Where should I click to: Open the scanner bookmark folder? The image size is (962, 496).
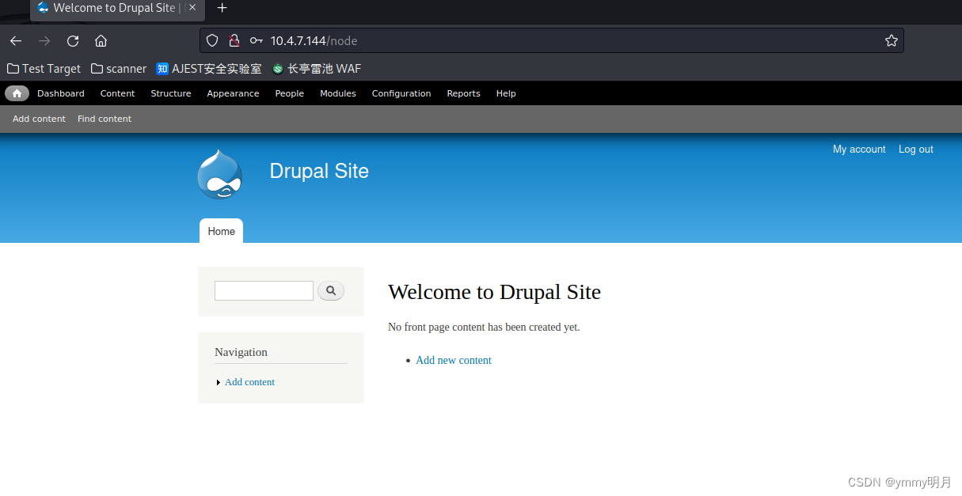[119, 69]
